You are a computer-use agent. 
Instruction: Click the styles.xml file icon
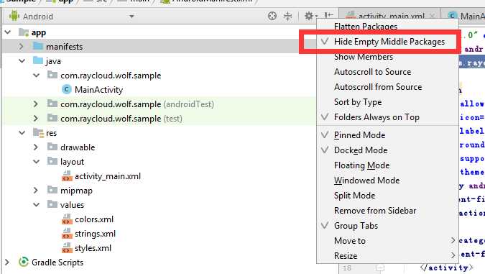(x=67, y=247)
